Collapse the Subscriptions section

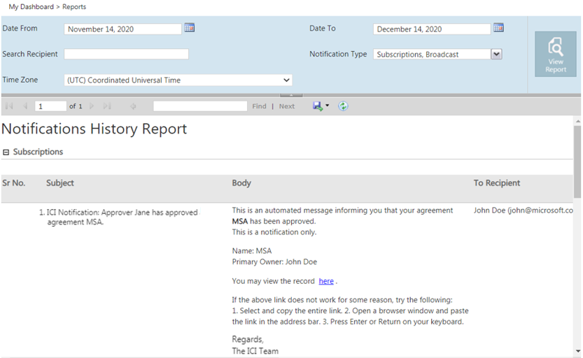(x=6, y=152)
